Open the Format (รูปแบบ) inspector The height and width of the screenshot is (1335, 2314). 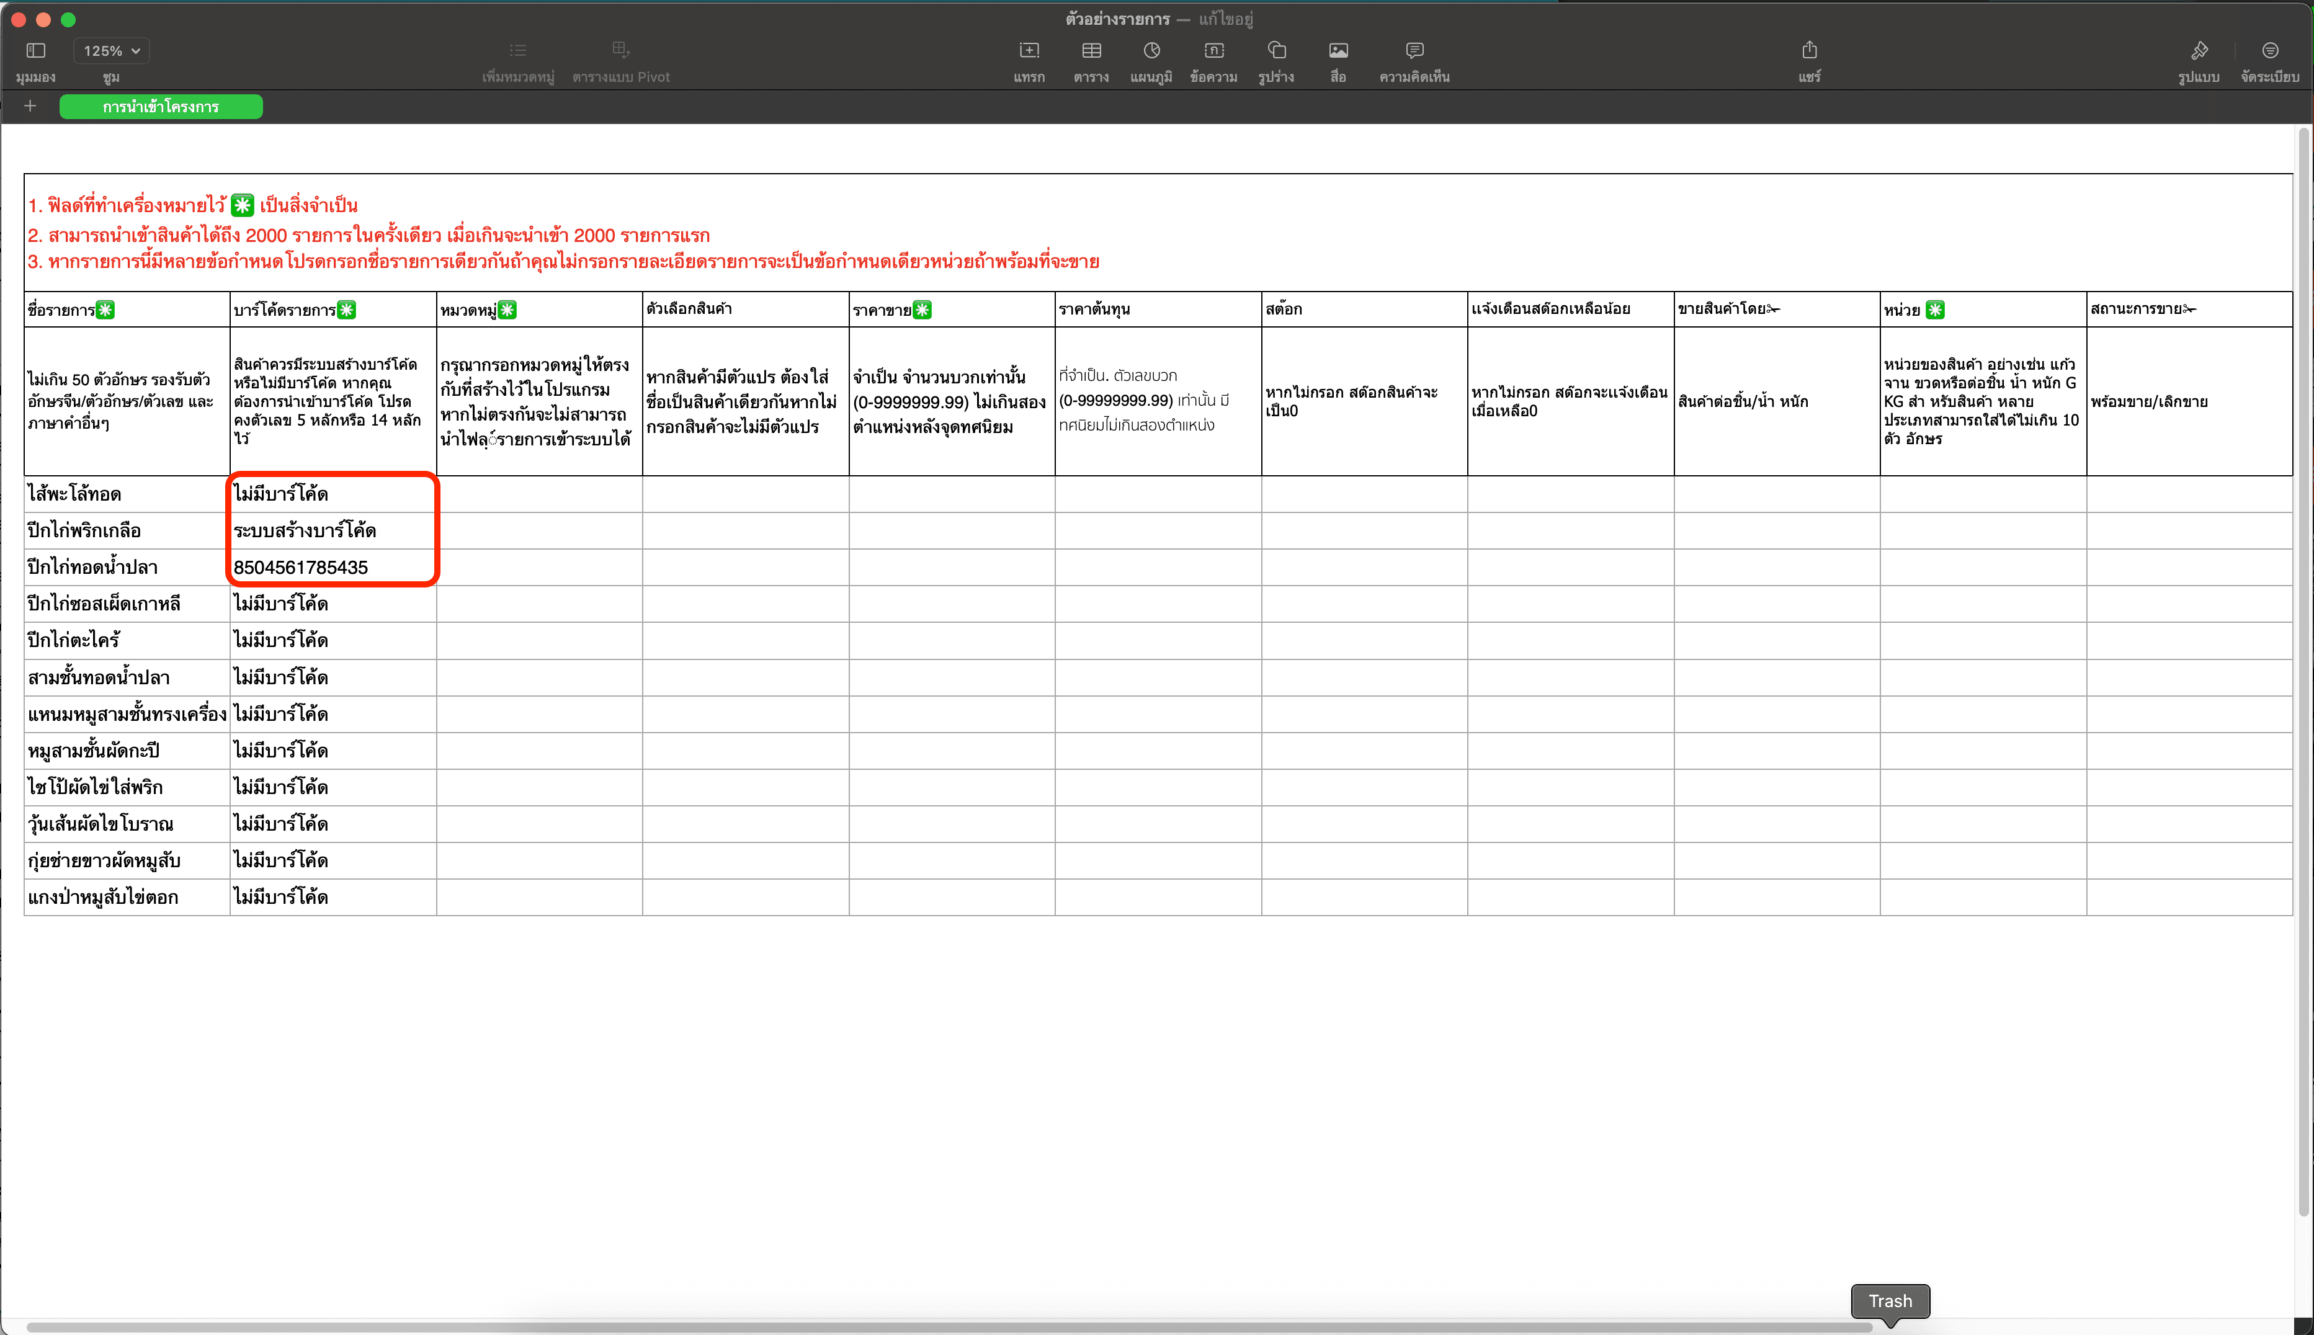point(2199,50)
